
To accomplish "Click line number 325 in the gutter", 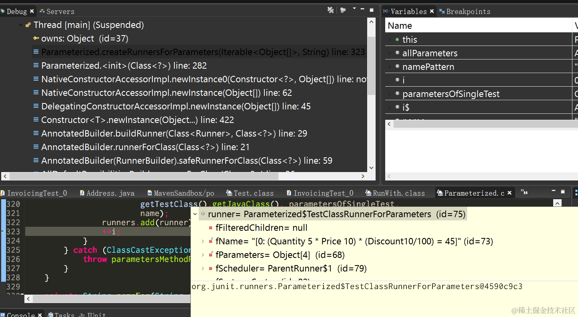I will click(13, 250).
